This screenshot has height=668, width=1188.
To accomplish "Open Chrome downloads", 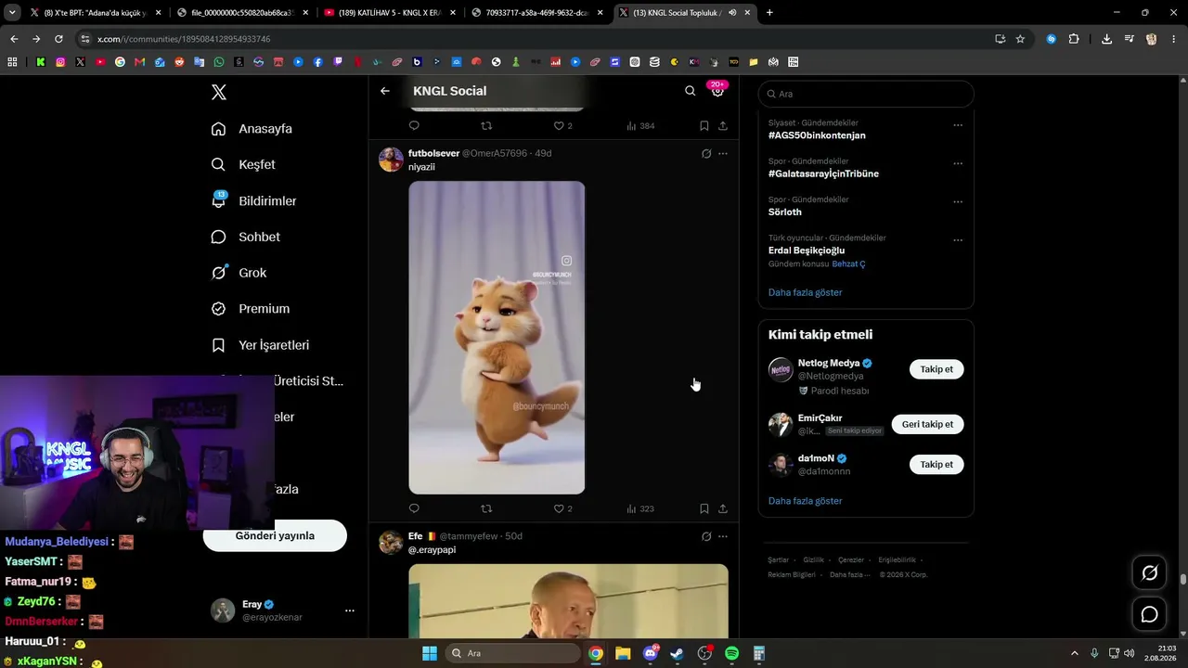I will [x=1106, y=39].
